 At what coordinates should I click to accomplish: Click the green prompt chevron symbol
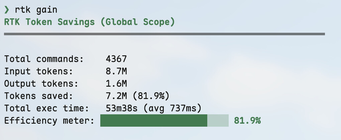pyautogui.click(x=7, y=10)
